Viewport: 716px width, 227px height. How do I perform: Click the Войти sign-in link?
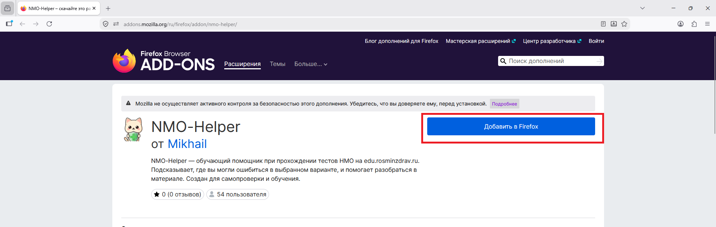tap(596, 41)
